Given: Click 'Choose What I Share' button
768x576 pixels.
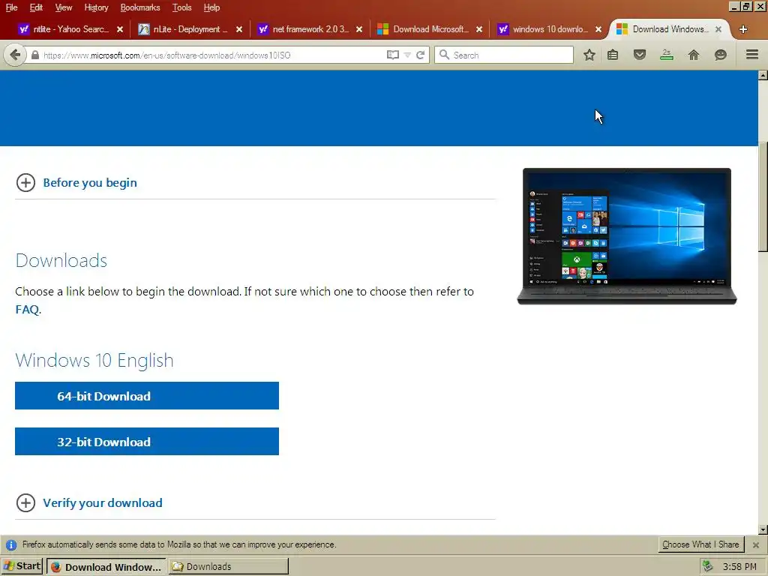Looking at the screenshot, I should click(700, 544).
